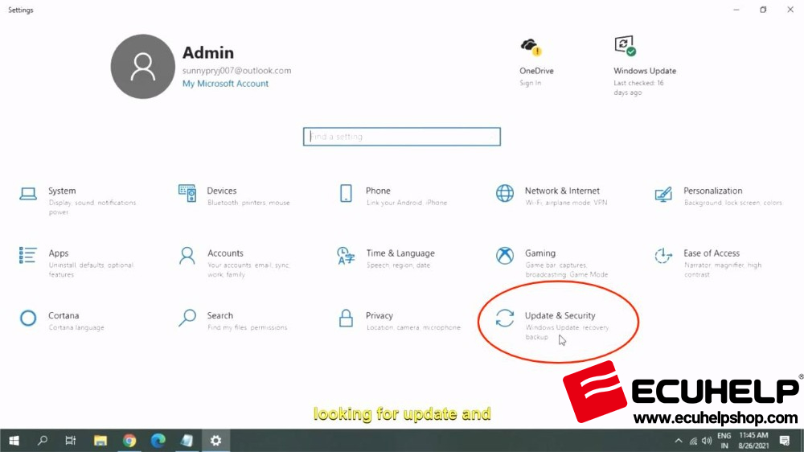Click the Time & Language icon
Screen dimensions: 804x452
(346, 256)
